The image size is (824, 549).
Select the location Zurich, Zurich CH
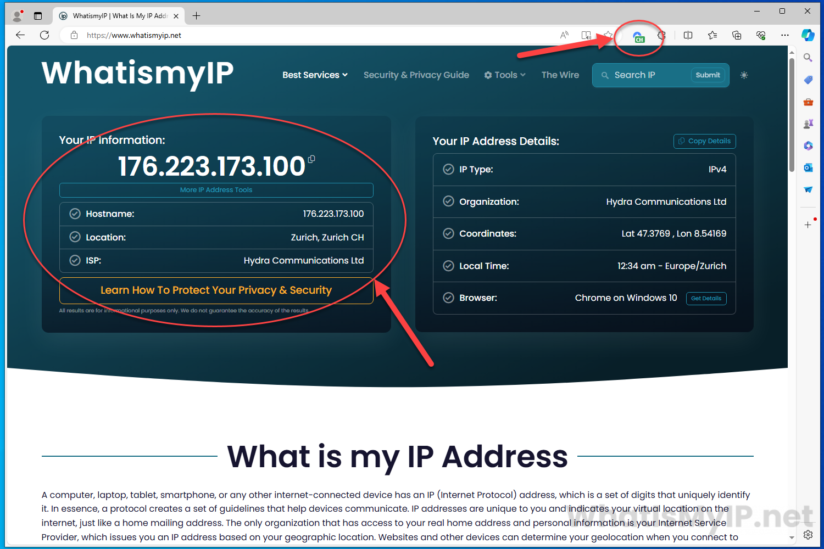click(x=327, y=237)
